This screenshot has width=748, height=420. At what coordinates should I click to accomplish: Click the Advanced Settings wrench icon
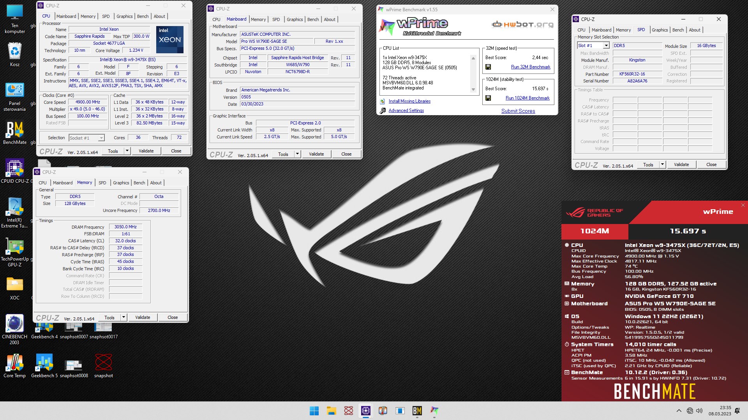click(383, 110)
